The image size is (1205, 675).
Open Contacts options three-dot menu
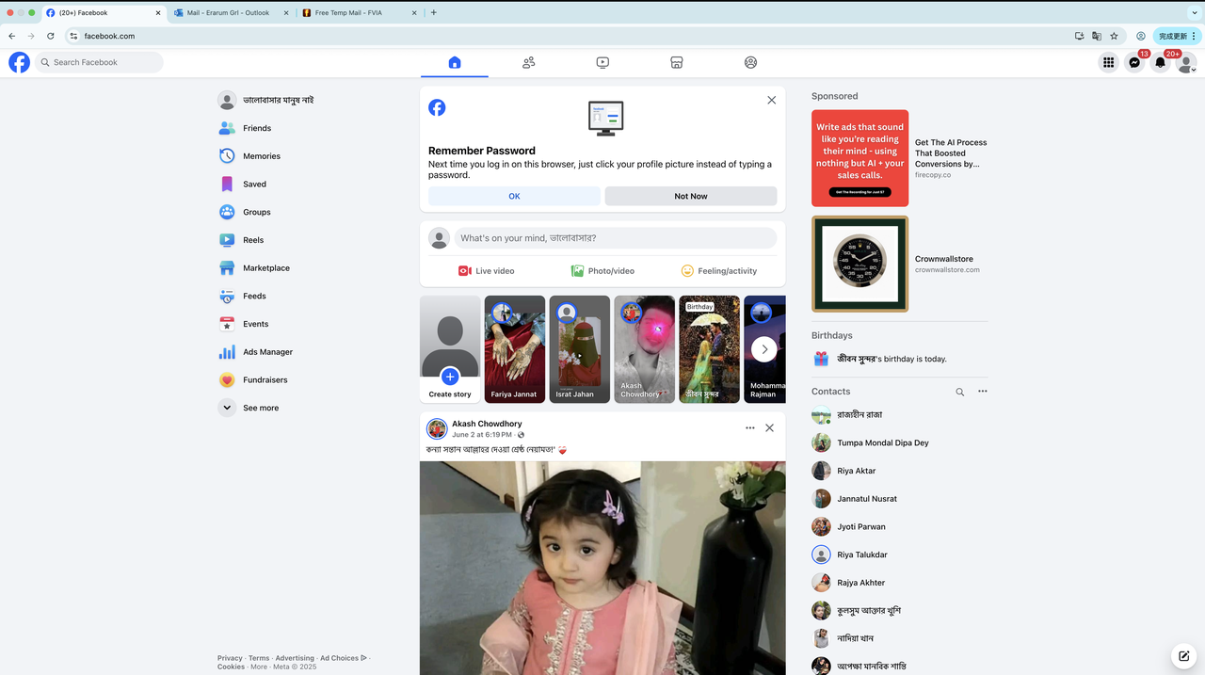tap(982, 392)
